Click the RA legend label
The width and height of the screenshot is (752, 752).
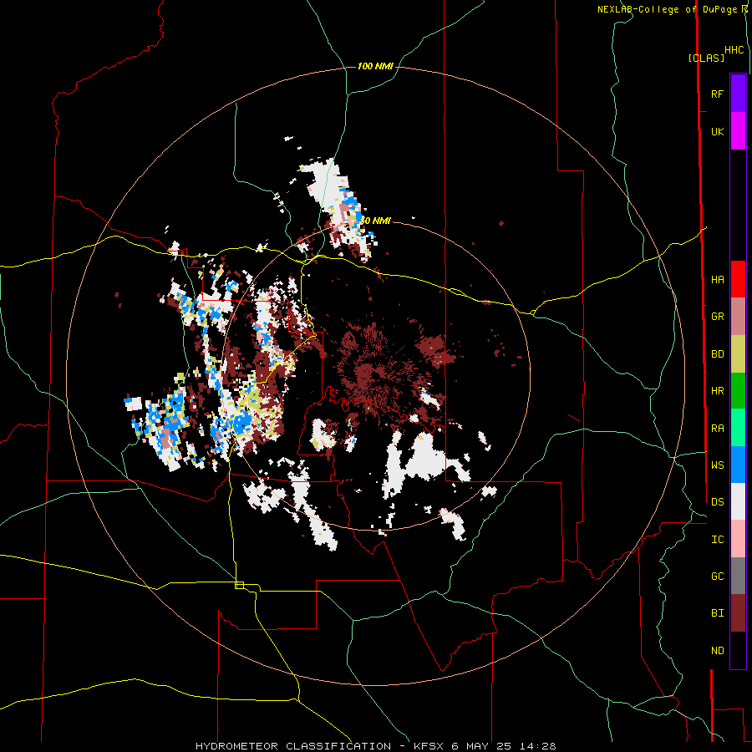[717, 428]
